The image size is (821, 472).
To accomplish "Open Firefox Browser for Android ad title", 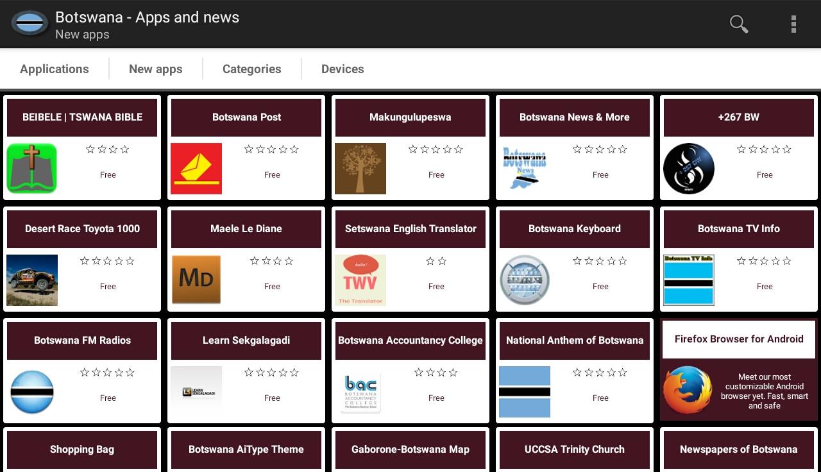I will coord(739,339).
